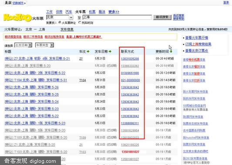Click the 登录 link at top right
This screenshot has width=232, height=165.
[226, 3]
